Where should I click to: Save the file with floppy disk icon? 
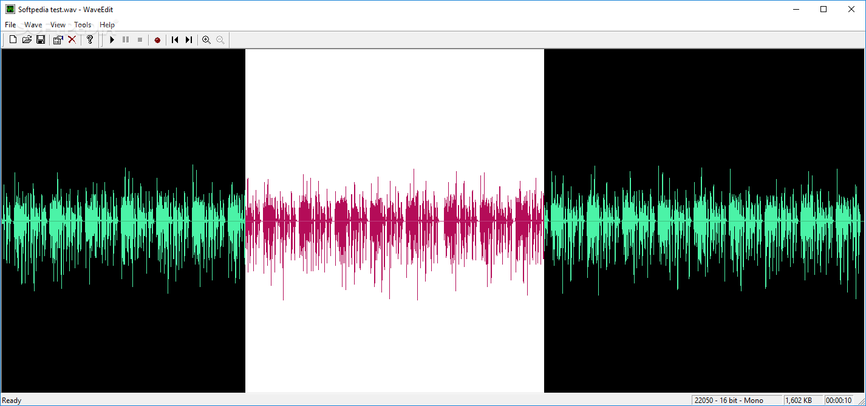click(41, 39)
